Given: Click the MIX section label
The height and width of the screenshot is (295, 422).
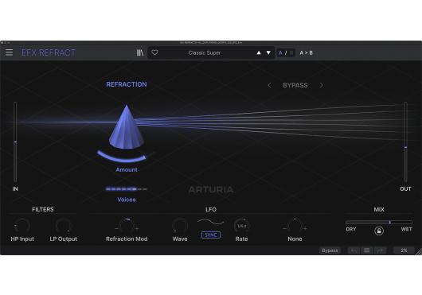Looking at the screenshot, I should click(379, 209).
